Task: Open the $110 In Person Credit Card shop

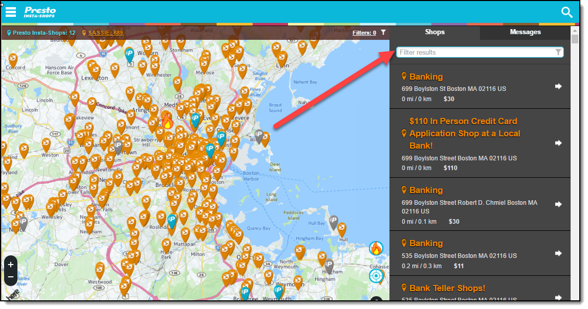Action: [x=465, y=133]
